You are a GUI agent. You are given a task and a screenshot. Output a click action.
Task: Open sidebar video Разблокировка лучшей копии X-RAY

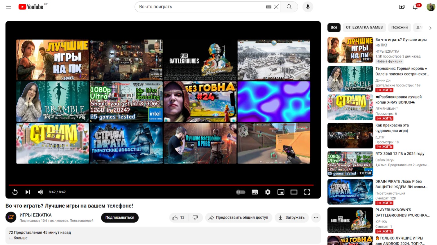click(398, 99)
